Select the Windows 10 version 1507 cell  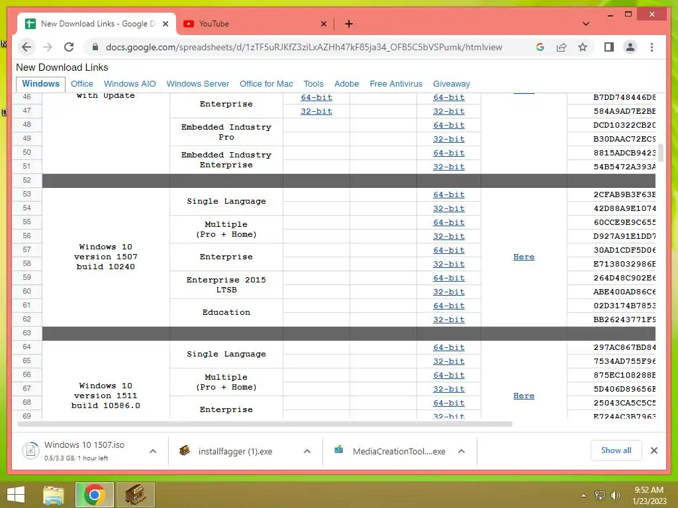point(106,257)
